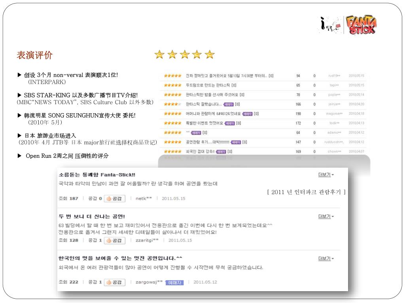Screen dimensions: 405x303
Task: Click bullet 'Open Run 2周之间 压倒性的评分'
Action: point(63,156)
